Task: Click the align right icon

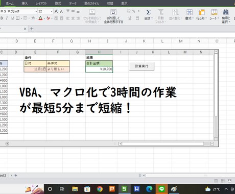Action: click(78, 18)
